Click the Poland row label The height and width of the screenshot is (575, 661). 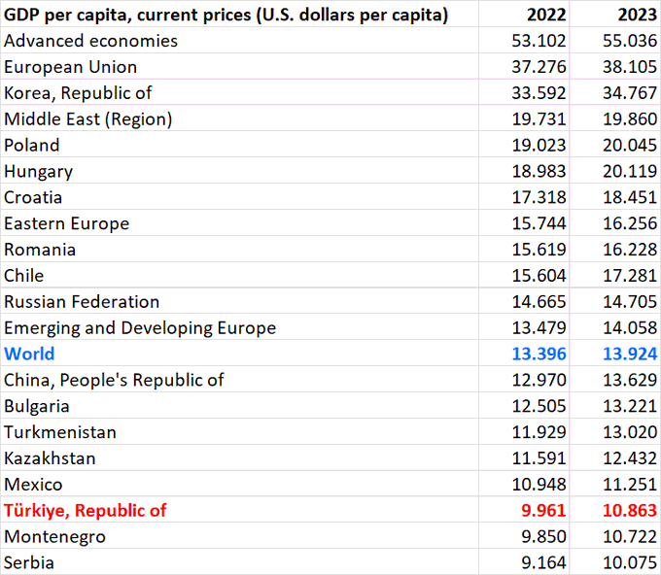click(x=32, y=146)
